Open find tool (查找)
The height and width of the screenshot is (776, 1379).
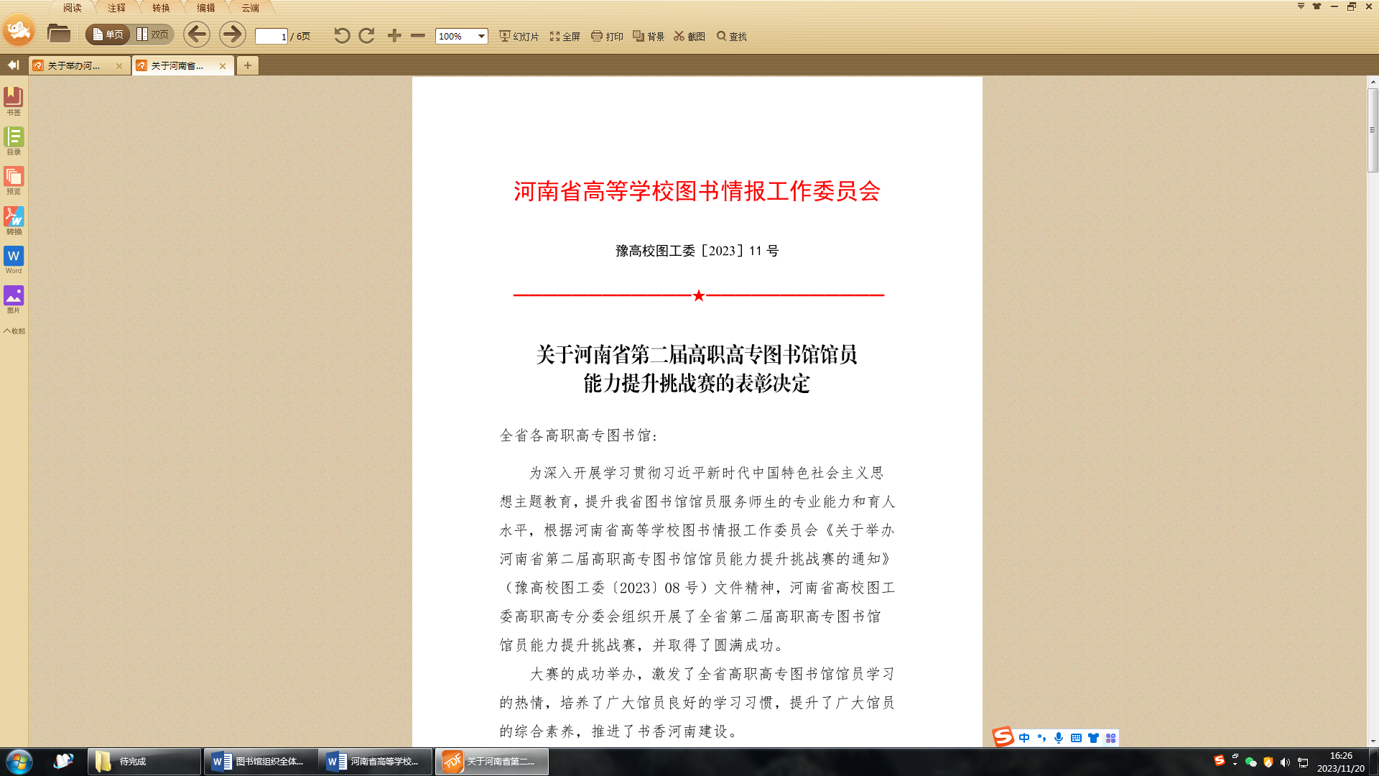(732, 36)
